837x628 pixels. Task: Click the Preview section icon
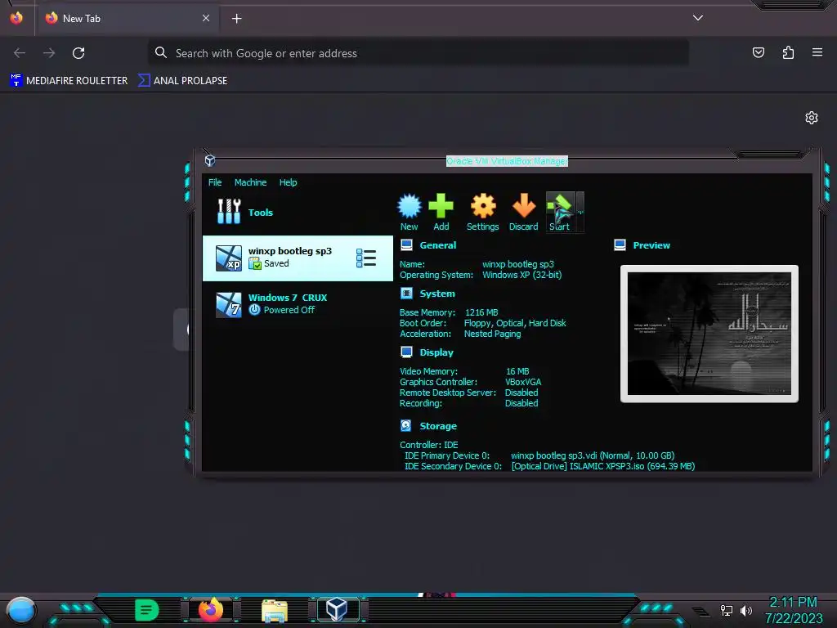pyautogui.click(x=620, y=244)
